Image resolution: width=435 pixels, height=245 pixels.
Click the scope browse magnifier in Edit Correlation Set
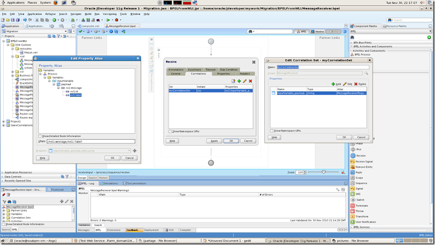pyautogui.click(x=366, y=73)
